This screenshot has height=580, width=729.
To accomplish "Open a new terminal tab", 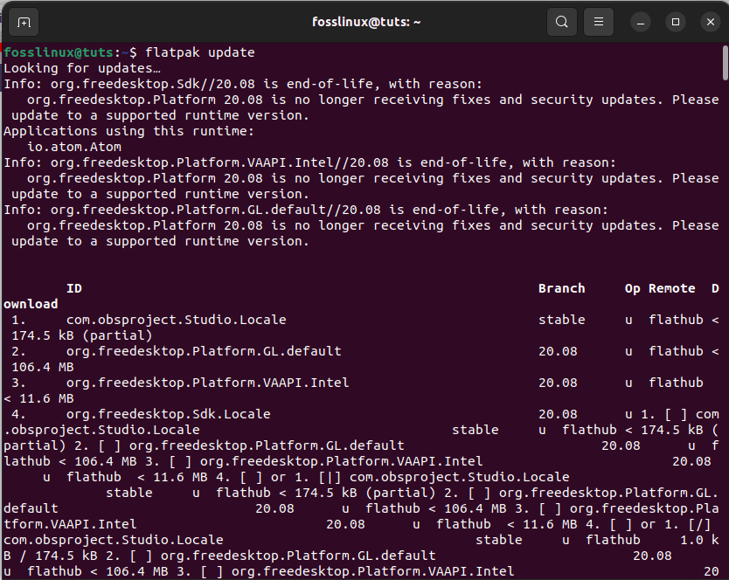I will 24,21.
